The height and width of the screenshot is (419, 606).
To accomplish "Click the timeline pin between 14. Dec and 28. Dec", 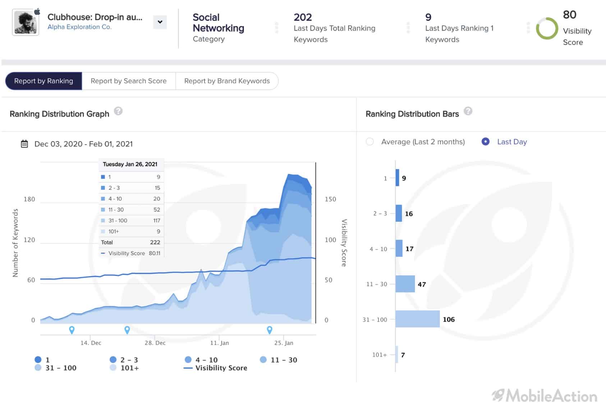I will tap(127, 330).
